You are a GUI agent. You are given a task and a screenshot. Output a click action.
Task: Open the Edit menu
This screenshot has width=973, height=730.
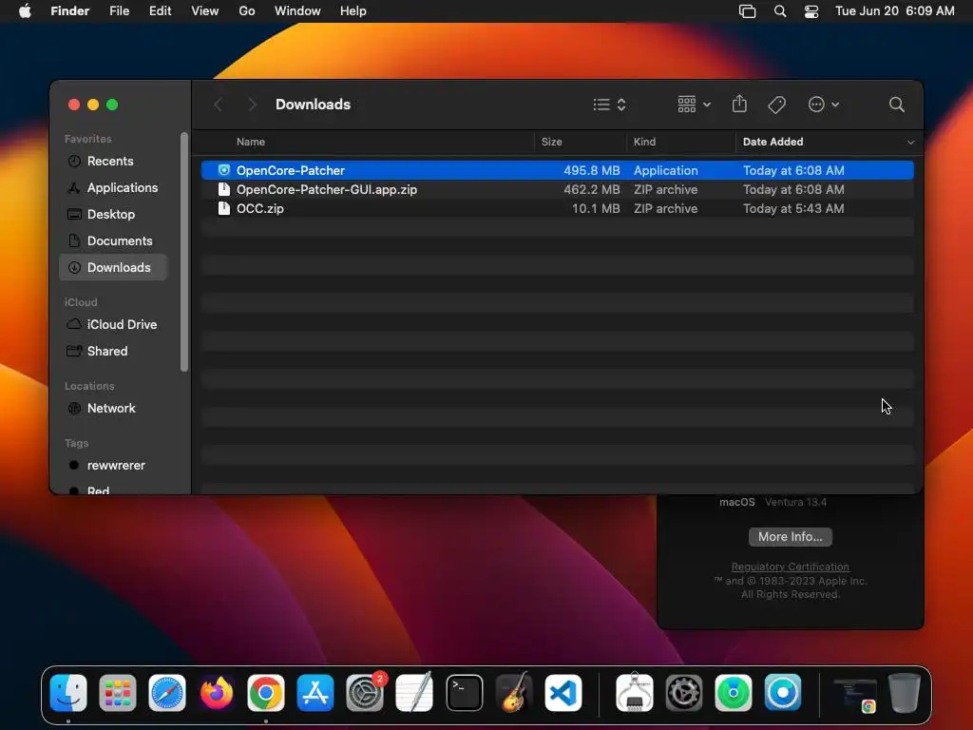tap(160, 11)
